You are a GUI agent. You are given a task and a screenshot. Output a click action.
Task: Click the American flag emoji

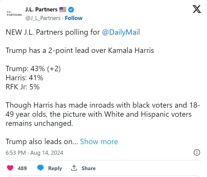[x=63, y=10]
